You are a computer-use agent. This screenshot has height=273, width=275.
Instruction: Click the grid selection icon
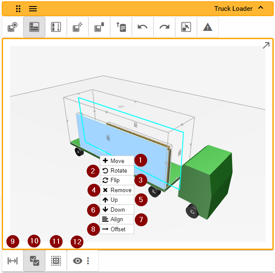coord(56,261)
